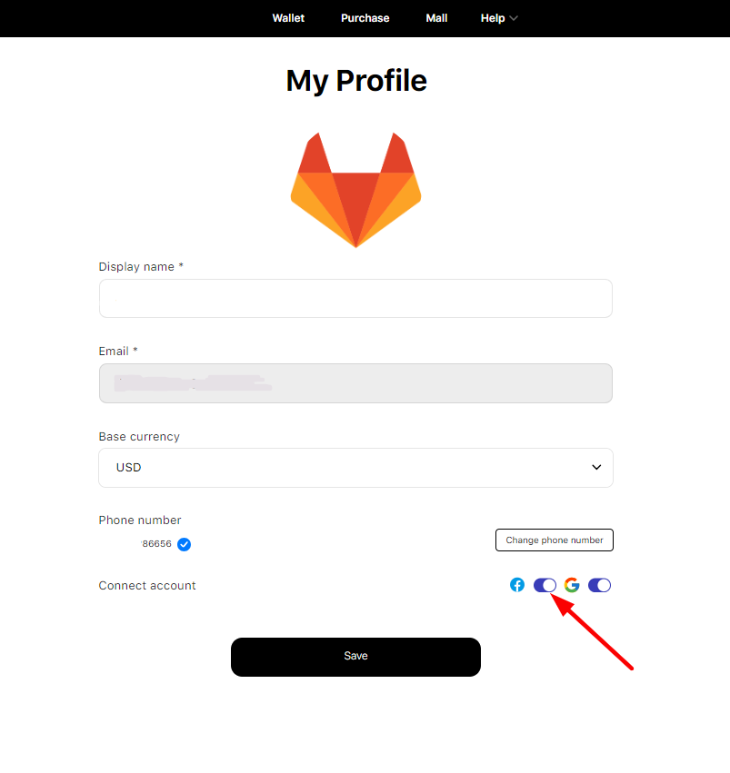Viewport: 730px width, 773px height.
Task: Click the phone number ending 86656
Action: coord(156,544)
